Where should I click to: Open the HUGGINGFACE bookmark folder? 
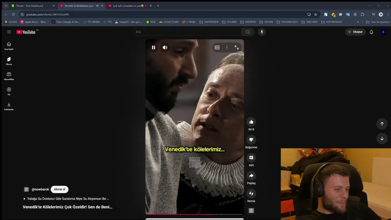(287, 22)
